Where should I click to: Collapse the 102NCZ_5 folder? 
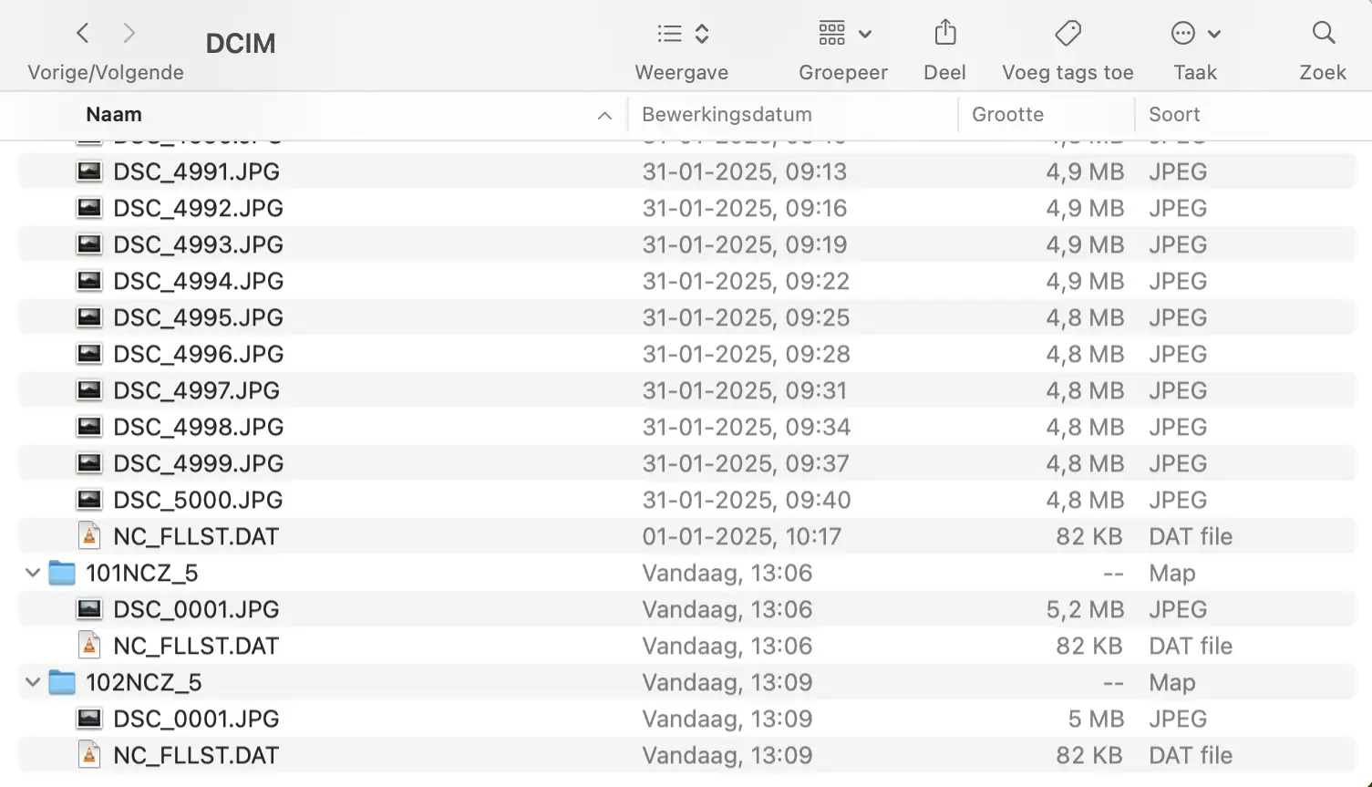pos(33,682)
